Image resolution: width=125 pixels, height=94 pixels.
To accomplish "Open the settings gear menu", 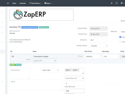I will coord(122,3).
